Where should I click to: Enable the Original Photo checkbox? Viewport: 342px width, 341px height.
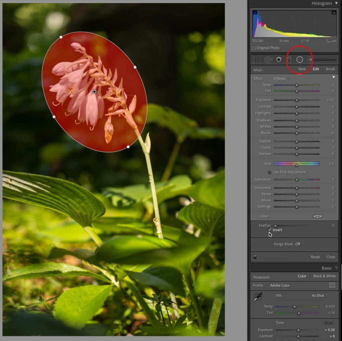tap(254, 48)
